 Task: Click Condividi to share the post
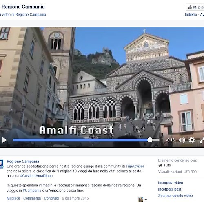[x=51, y=198]
